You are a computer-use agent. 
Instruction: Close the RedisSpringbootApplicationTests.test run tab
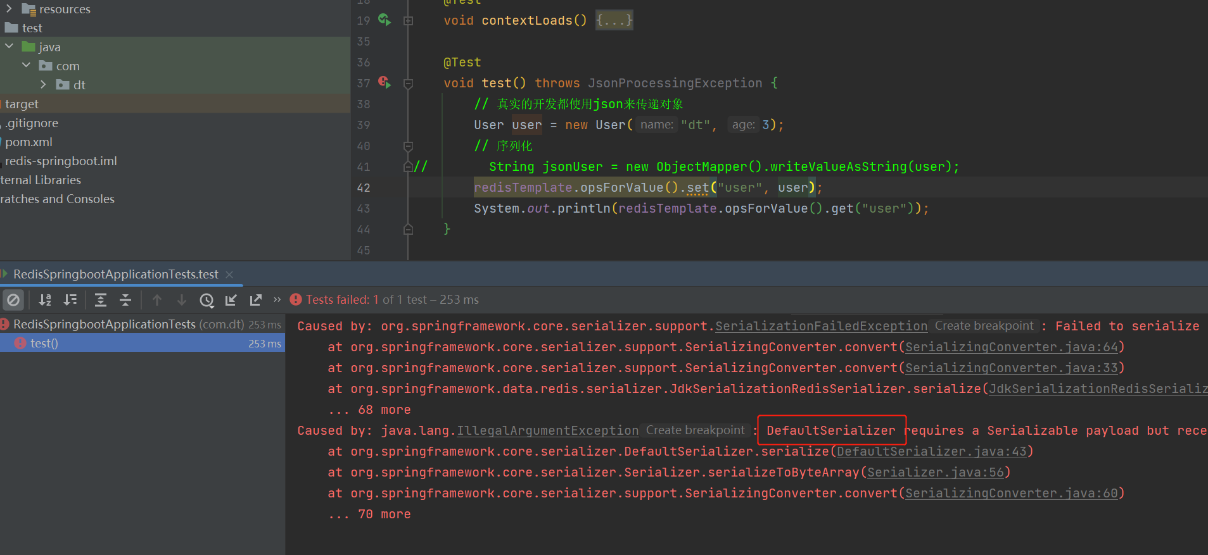point(229,275)
